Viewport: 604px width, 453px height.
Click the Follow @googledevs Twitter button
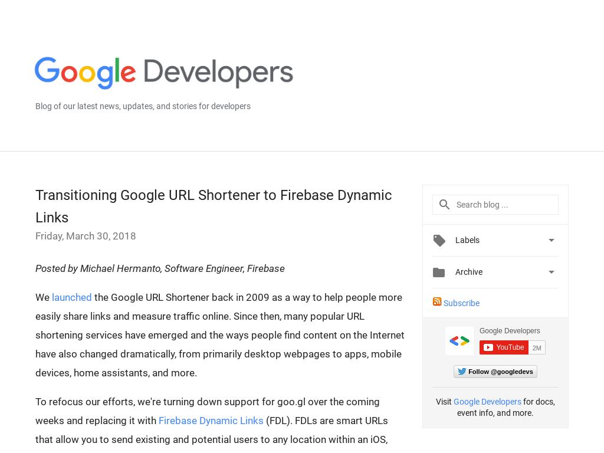495,372
